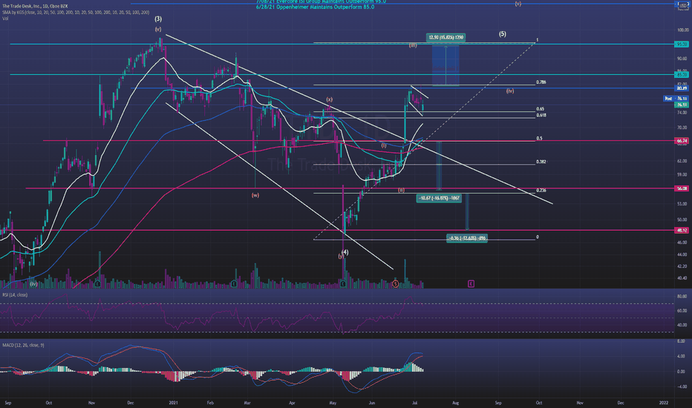Click The Trade Desk symbol title in legend
The image size is (692, 408).
click(x=36, y=6)
